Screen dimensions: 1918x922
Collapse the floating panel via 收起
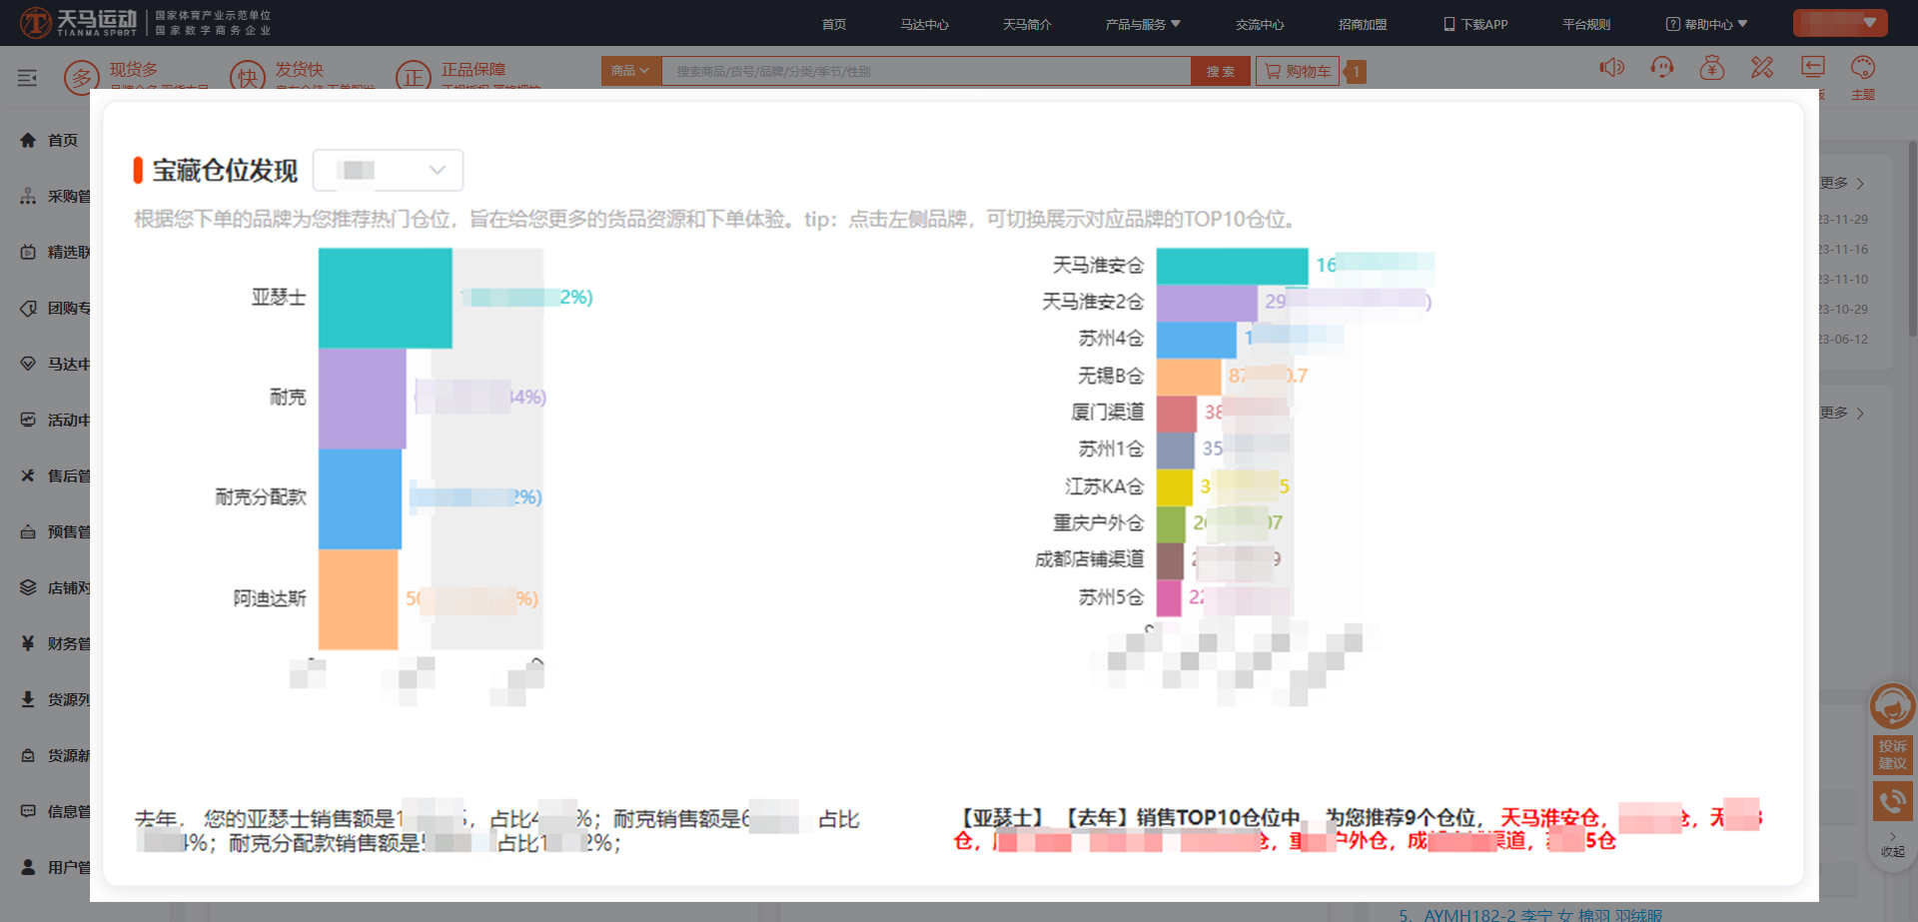[1892, 845]
